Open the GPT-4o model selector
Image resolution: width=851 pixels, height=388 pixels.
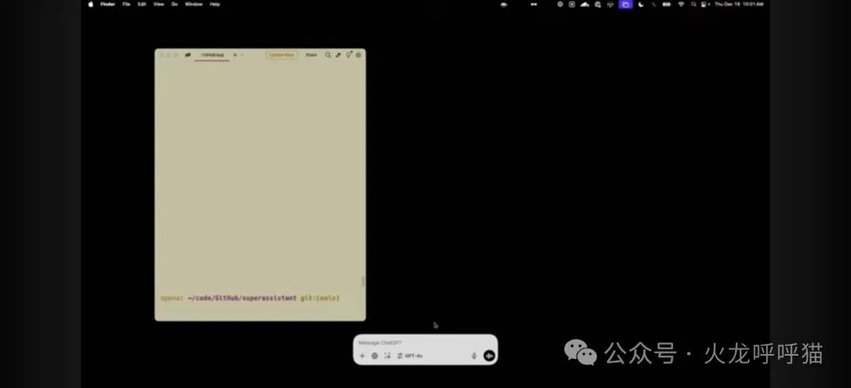[410, 356]
